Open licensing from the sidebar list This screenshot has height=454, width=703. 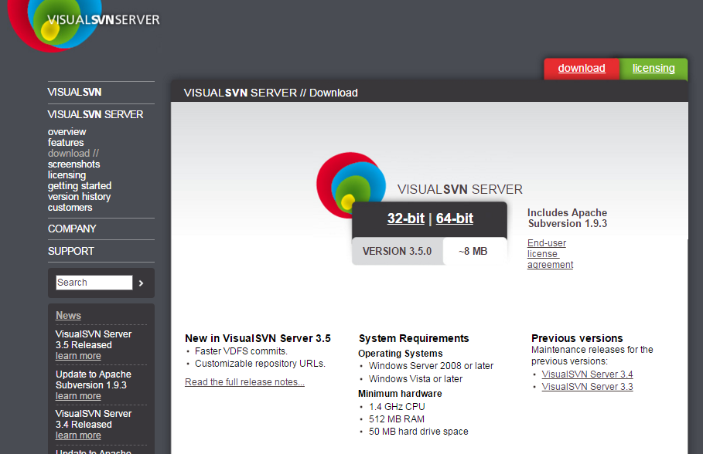click(67, 175)
